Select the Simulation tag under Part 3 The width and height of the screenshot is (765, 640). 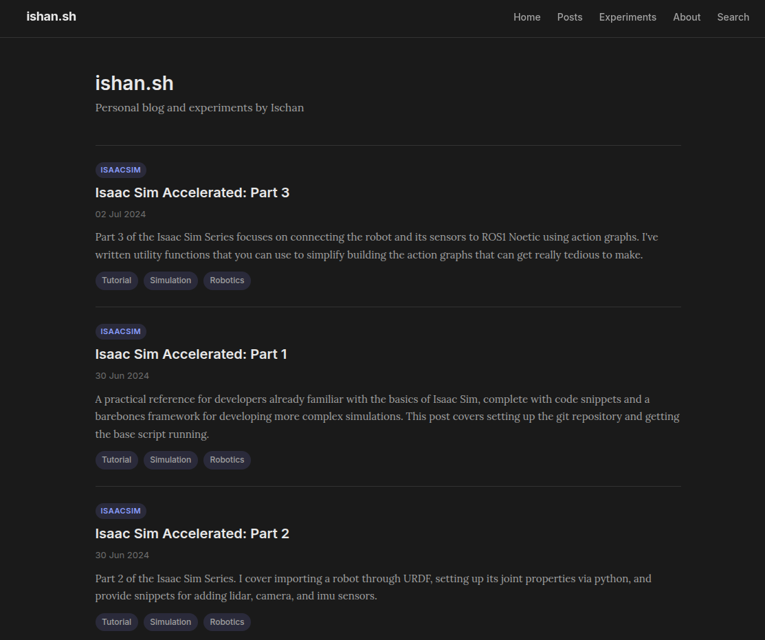click(x=170, y=280)
